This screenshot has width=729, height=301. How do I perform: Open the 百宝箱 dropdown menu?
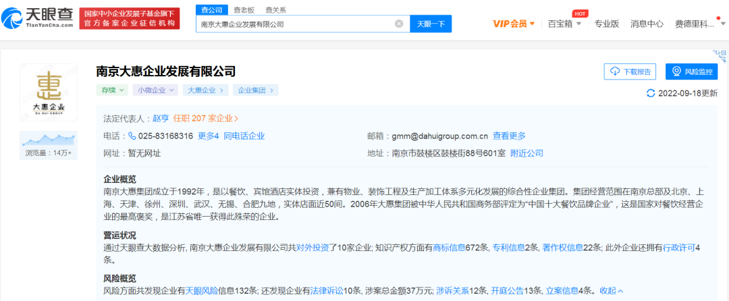(x=564, y=24)
